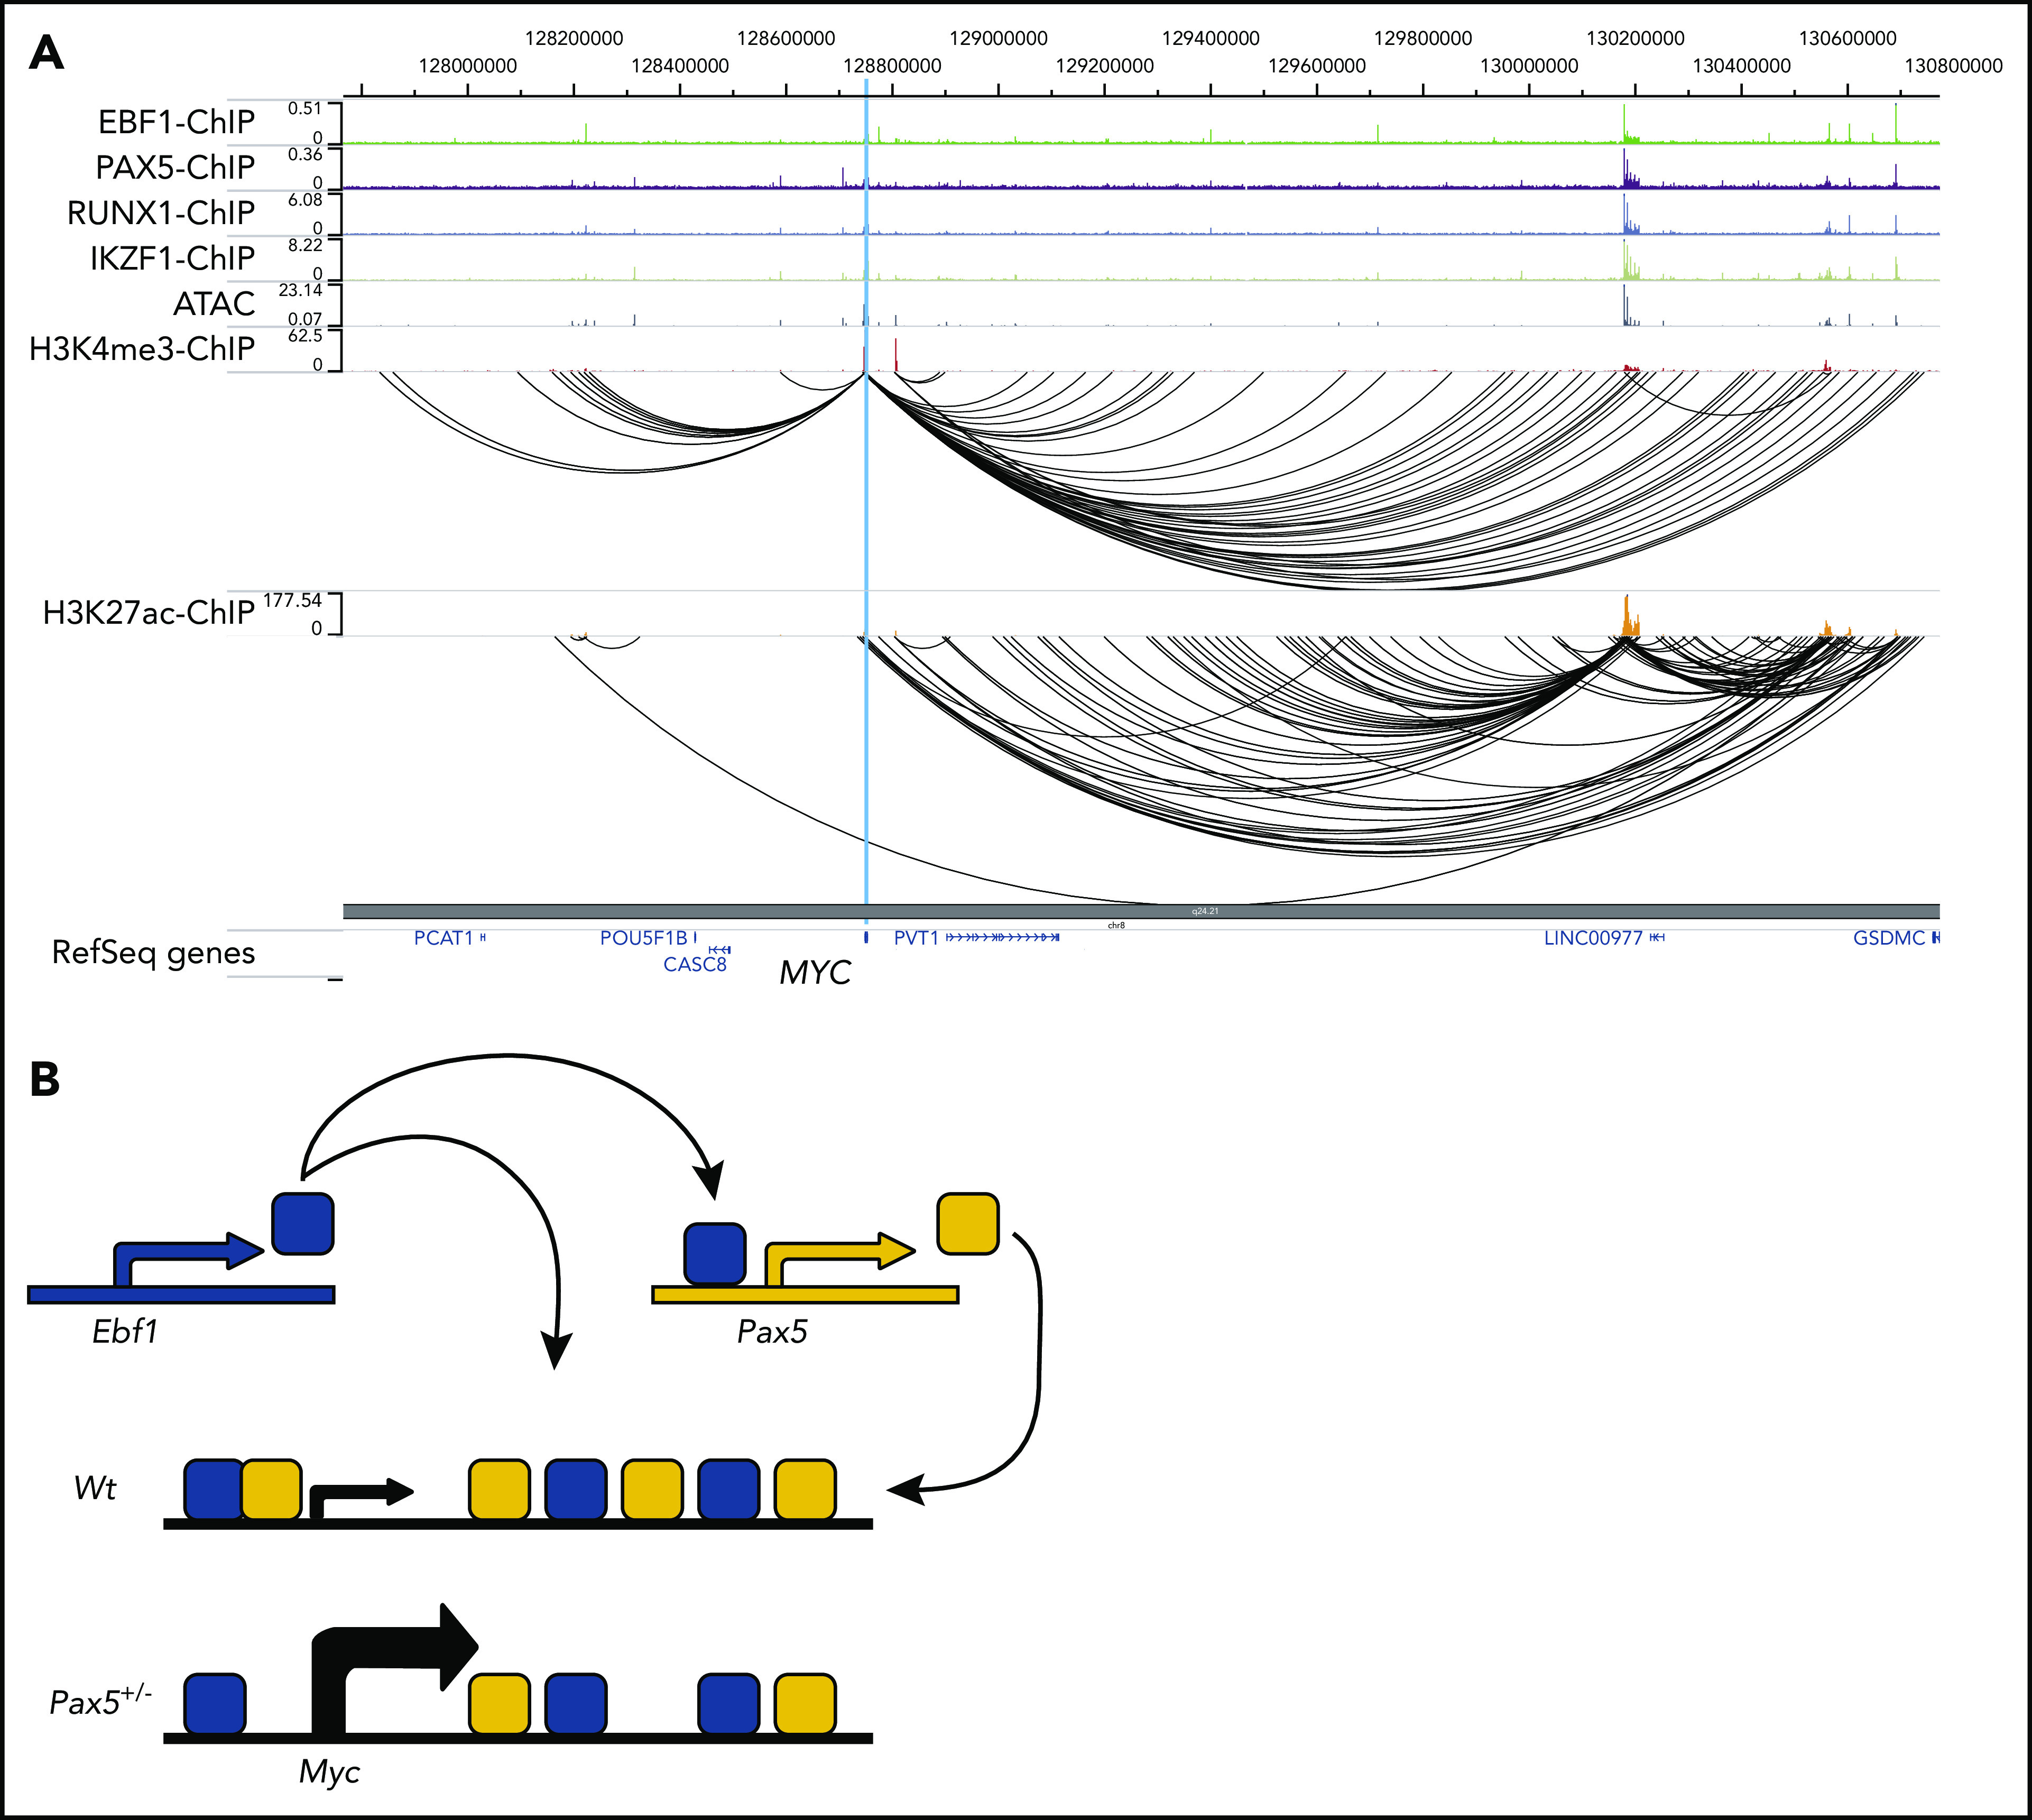The width and height of the screenshot is (2032, 1820).
Task: Click the grey chr8 q24.21 ideogram bar
Action: [1141, 911]
